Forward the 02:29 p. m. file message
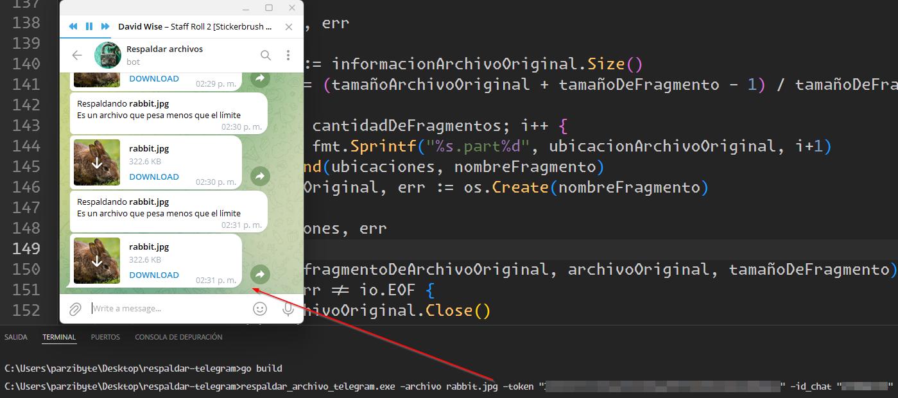Image resolution: width=898 pixels, height=398 pixels. 259,78
